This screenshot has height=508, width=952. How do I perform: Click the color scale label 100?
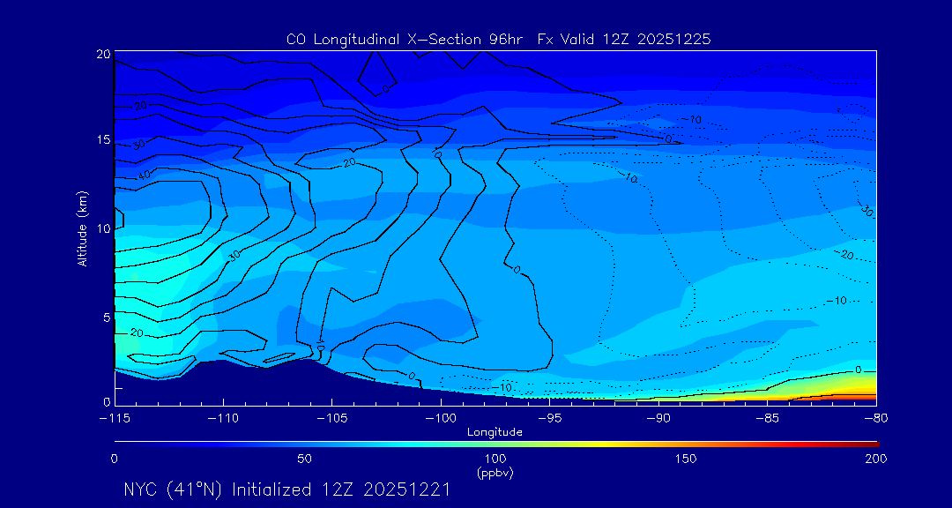coord(495,459)
